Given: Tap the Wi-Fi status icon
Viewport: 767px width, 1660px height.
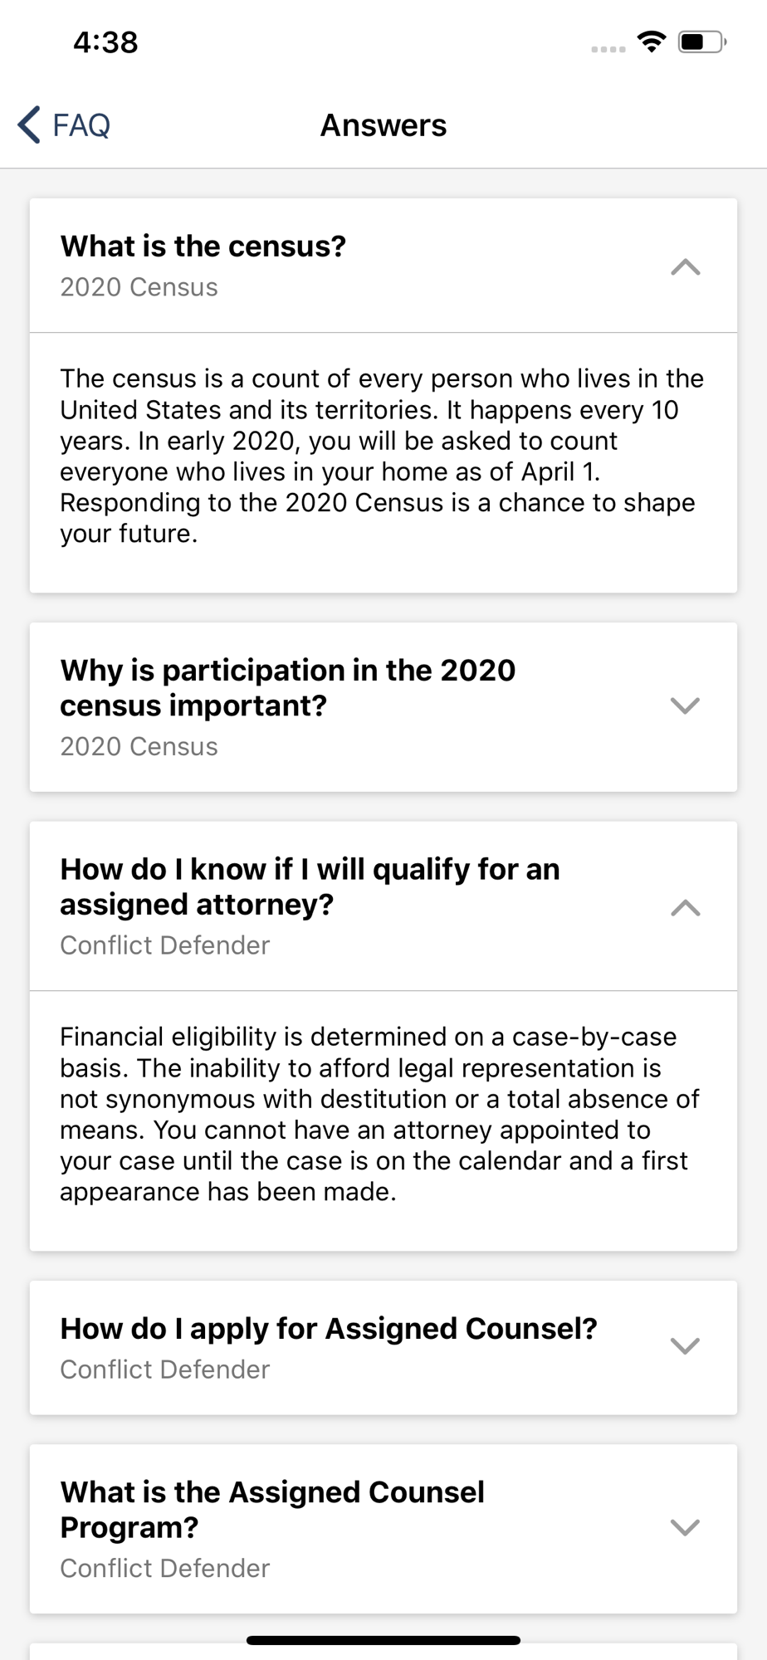Looking at the screenshot, I should (652, 41).
